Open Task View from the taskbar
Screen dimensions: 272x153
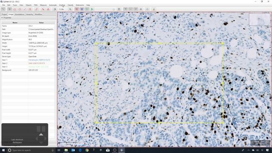[x=59, y=150]
